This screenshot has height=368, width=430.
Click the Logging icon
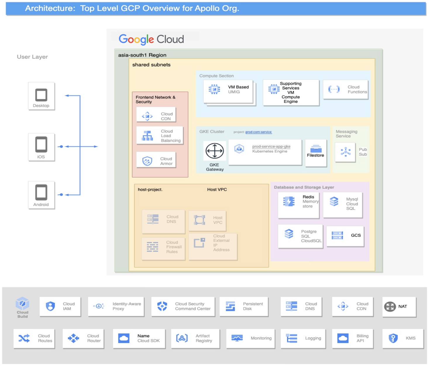pyautogui.click(x=291, y=338)
